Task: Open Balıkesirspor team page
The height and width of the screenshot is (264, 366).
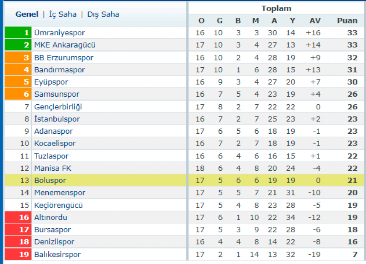Action: pos(58,255)
